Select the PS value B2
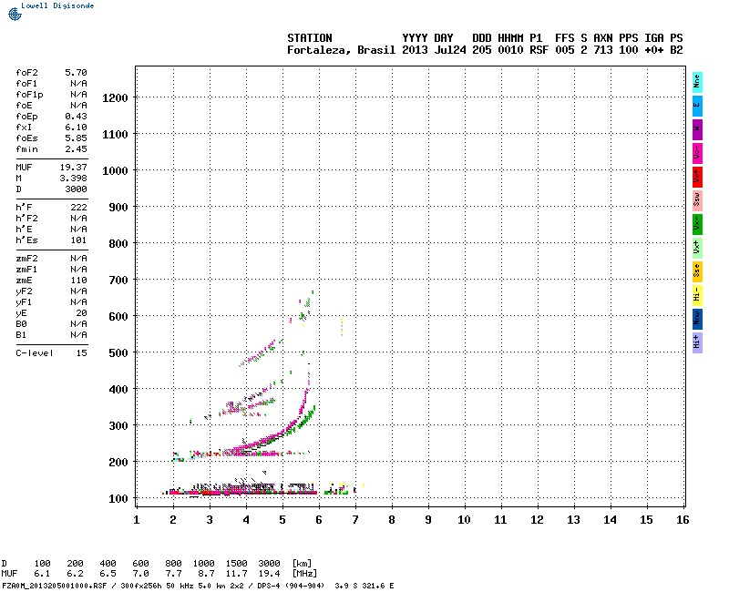 676,50
